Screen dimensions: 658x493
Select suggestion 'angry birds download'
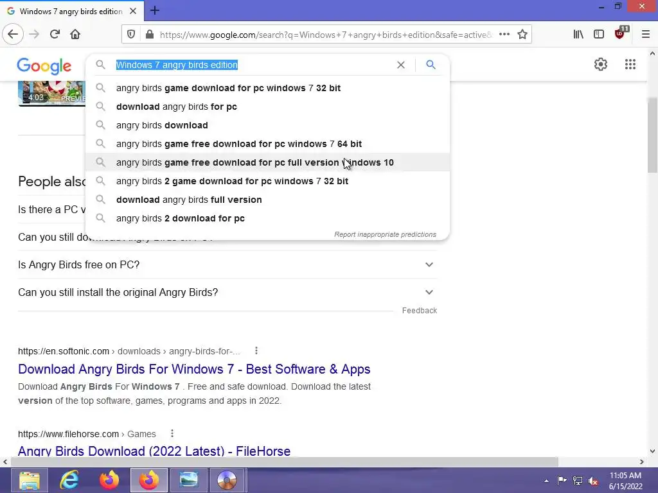[x=267, y=125]
